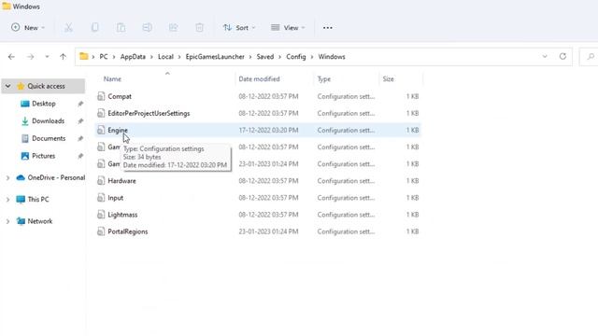Sort by Name column header
Viewport: 598px width, 336px height.
click(112, 78)
